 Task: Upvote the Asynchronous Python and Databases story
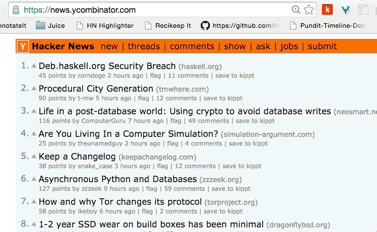pyautogui.click(x=33, y=179)
